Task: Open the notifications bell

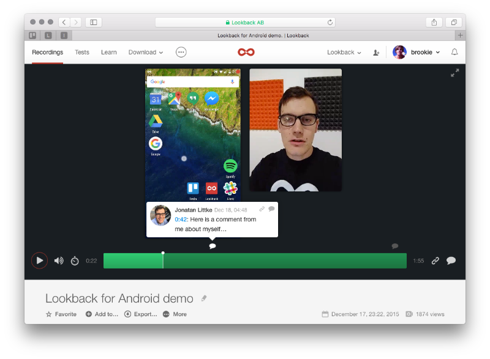Action: pyautogui.click(x=454, y=53)
